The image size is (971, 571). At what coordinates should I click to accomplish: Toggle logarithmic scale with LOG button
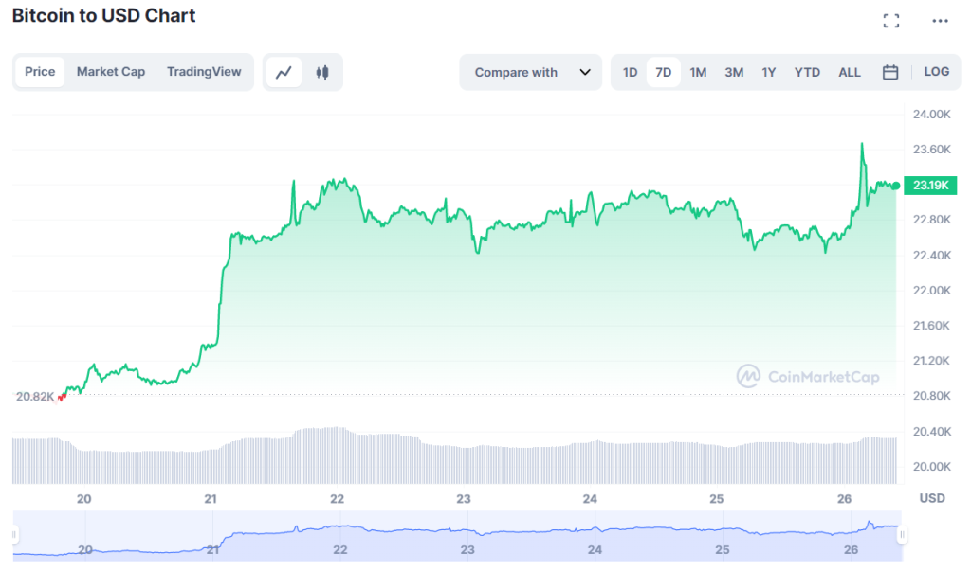point(937,72)
